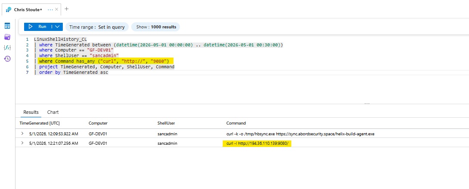This screenshot has width=469, height=189.
Task: Open the Tables sidebar icon
Action: 7,26
